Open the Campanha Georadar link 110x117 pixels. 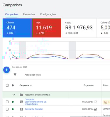(x=34, y=109)
